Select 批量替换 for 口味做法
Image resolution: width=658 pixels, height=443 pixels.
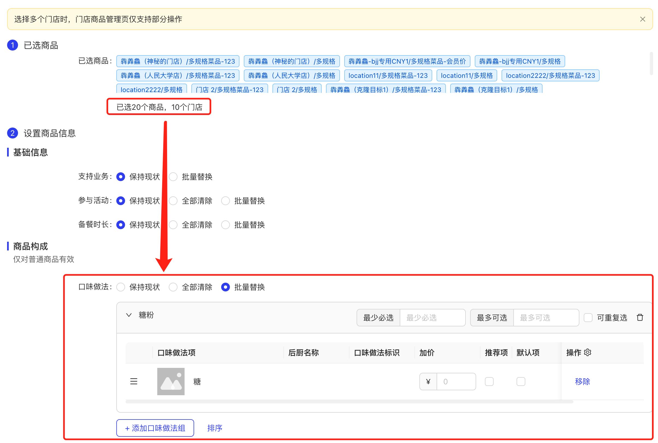225,287
